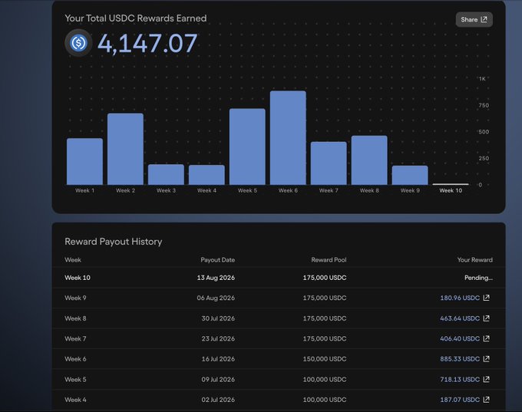Screen dimensions: 522x412
Task: Select the Week 8 chart bar
Action: click(369, 160)
